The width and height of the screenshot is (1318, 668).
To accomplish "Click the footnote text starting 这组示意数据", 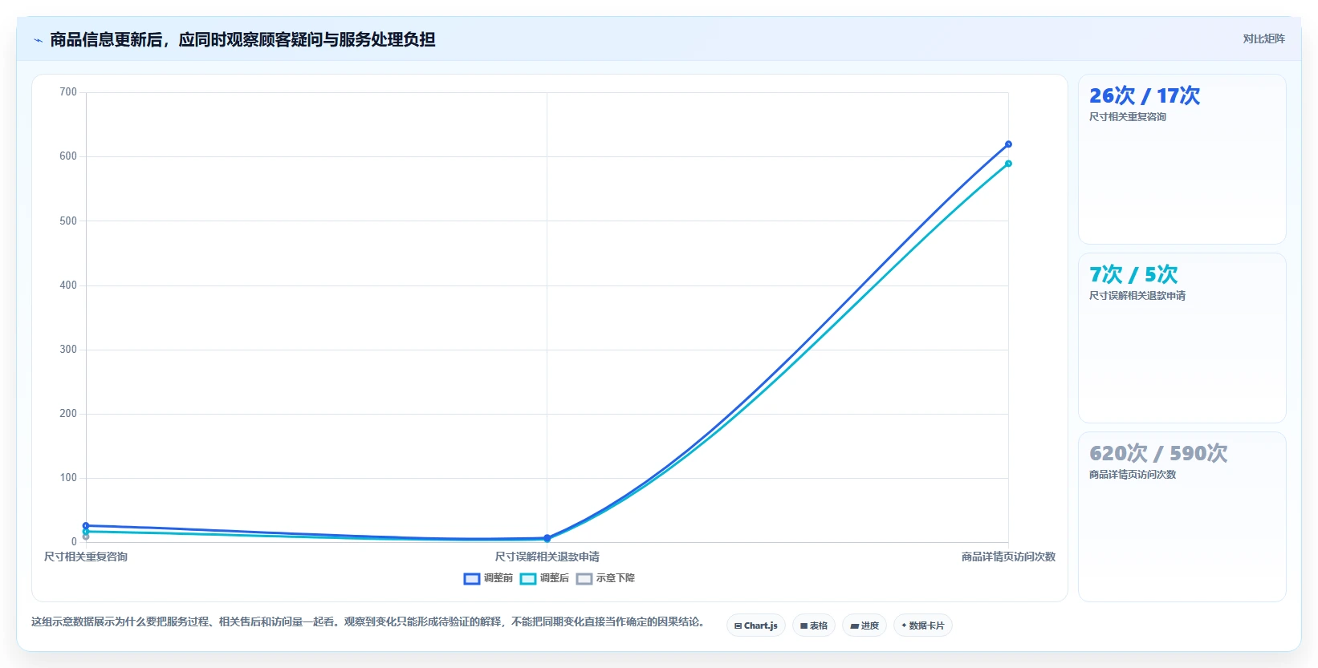I will point(368,621).
